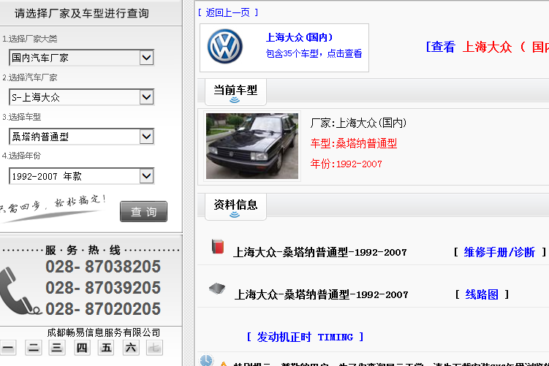
Task: Click text 厂家:上海大众(国内)
Action: [358, 123]
